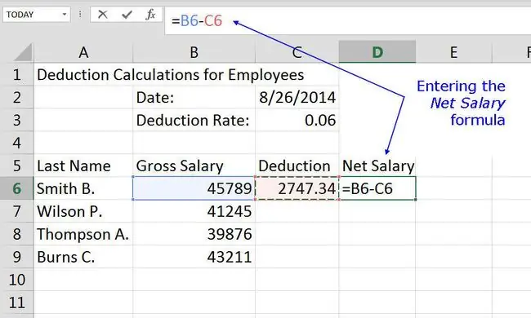
Task: Click the formula bar options dots handle
Action: [x=80, y=15]
